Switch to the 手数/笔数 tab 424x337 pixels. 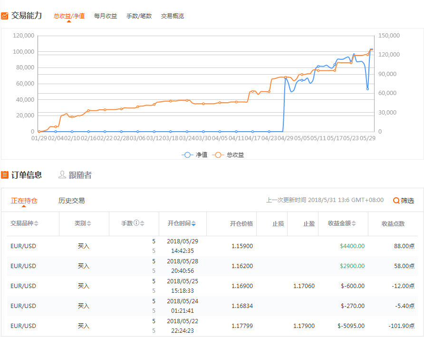tap(139, 16)
